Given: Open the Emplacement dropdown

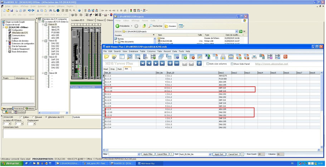Looking at the screenshot, I should [34, 124].
